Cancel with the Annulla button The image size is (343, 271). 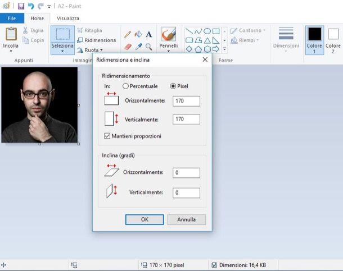click(187, 219)
